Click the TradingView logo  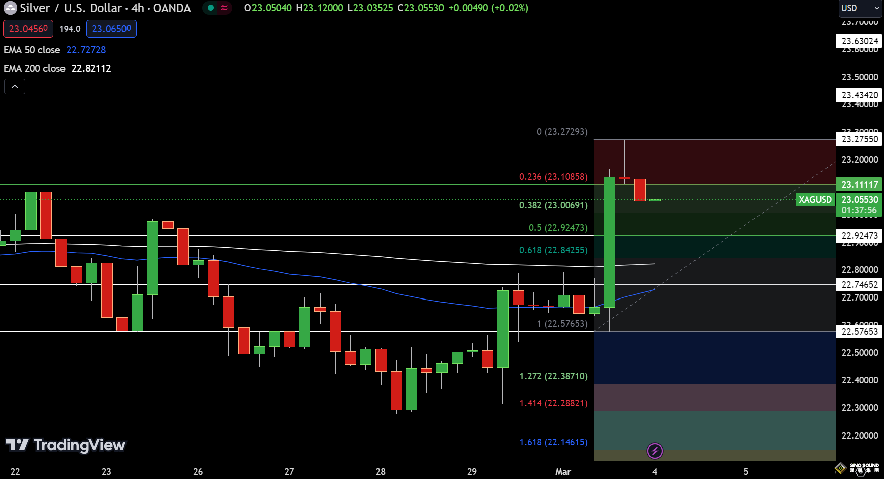point(66,445)
